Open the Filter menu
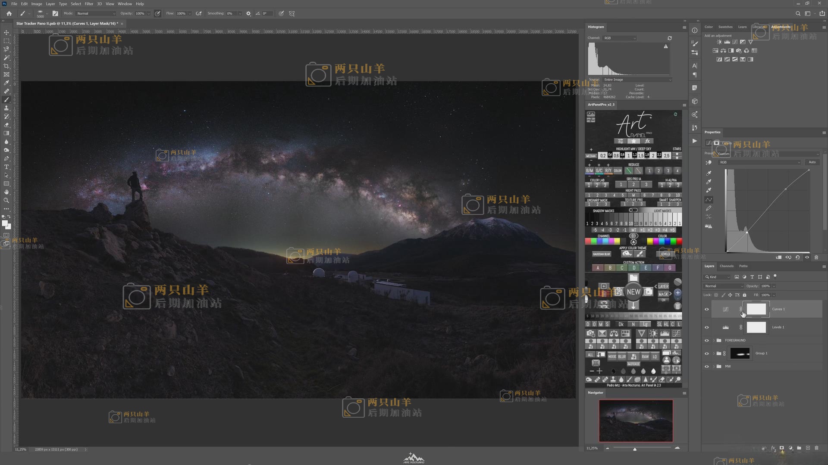Viewport: 828px width, 465px height. pos(89,4)
